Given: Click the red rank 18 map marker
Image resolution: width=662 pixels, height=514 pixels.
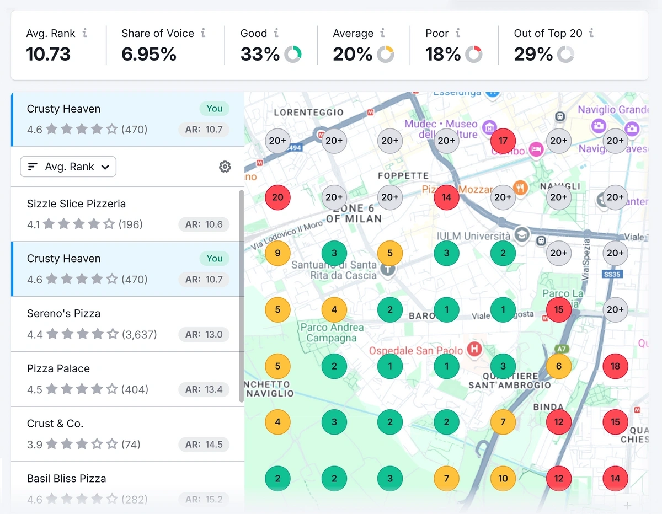Looking at the screenshot, I should (x=615, y=366).
